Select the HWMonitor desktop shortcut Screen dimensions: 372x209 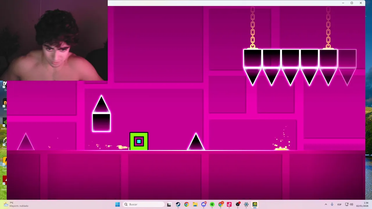click(x=4, y=183)
